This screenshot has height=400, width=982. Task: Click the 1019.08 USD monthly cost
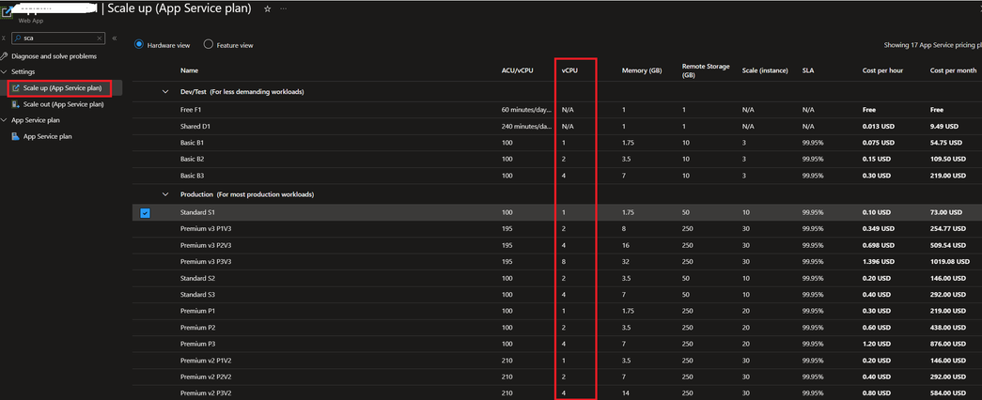pyautogui.click(x=949, y=262)
